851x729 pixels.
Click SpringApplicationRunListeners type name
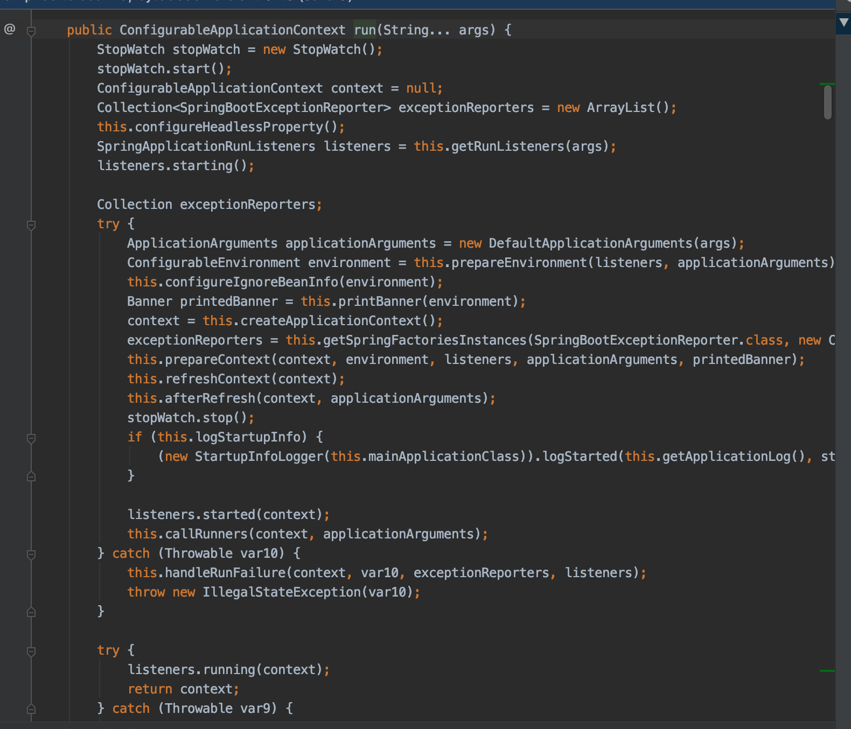point(206,146)
